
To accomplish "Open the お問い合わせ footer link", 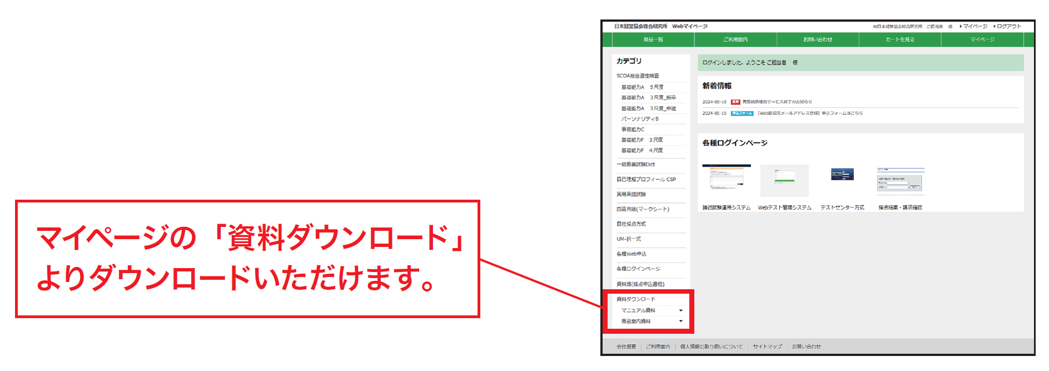I will [x=807, y=347].
